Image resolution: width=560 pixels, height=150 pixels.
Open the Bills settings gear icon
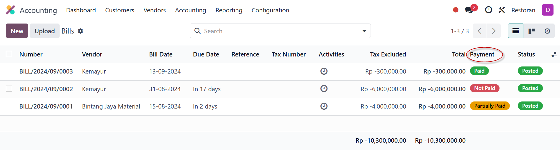(81, 31)
